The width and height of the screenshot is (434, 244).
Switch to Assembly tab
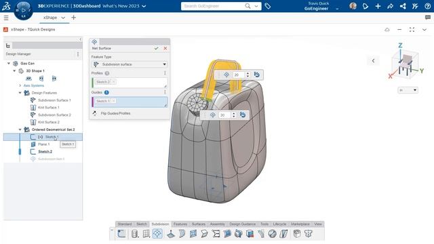coord(217,224)
